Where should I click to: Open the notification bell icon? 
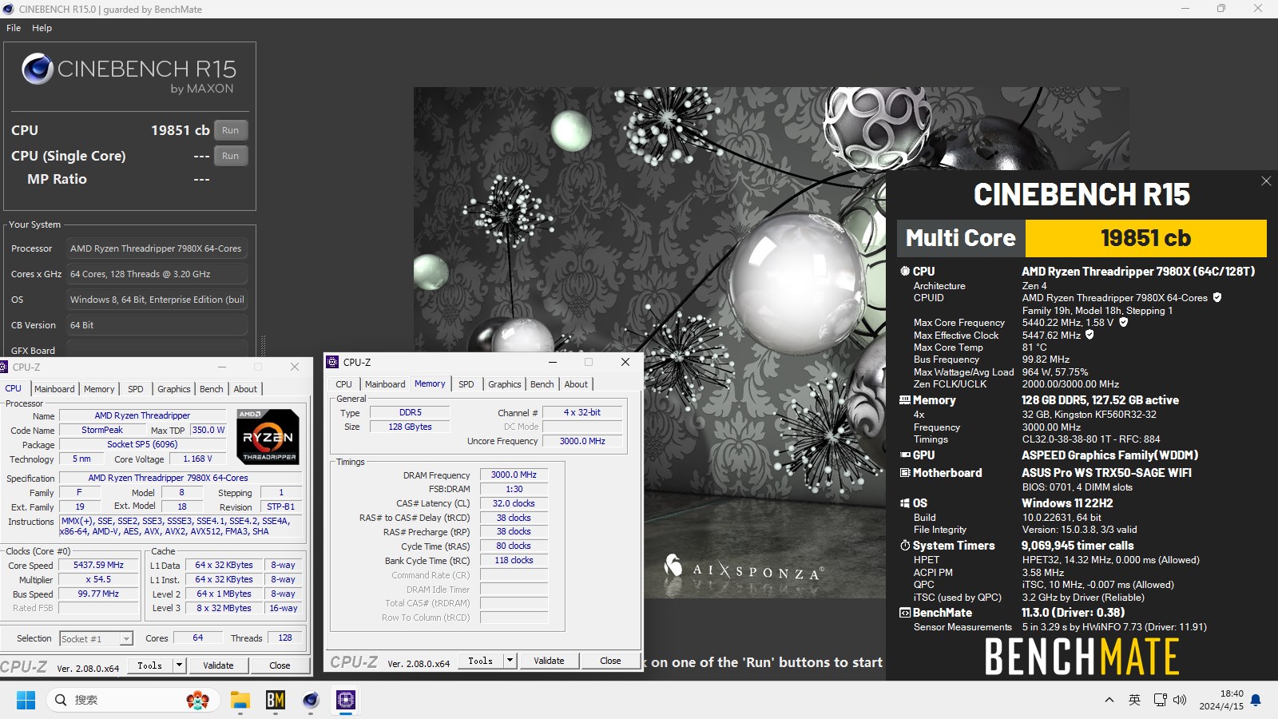[1256, 701]
